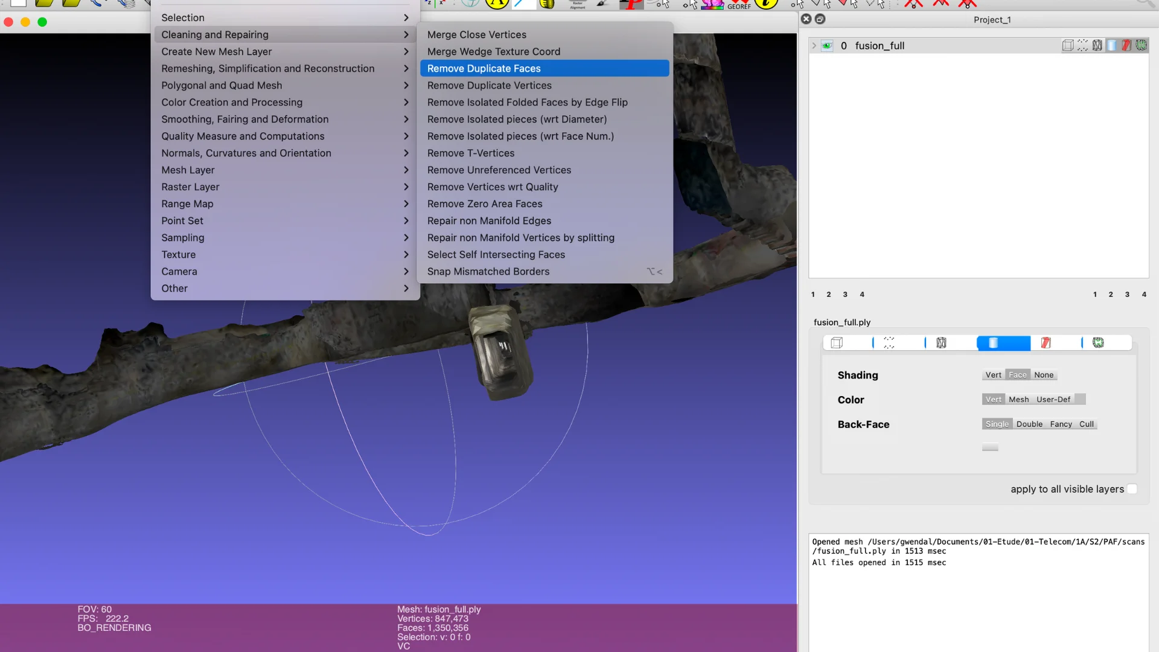
Task: Float the Project_1 layer panel
Action: [x=820, y=19]
